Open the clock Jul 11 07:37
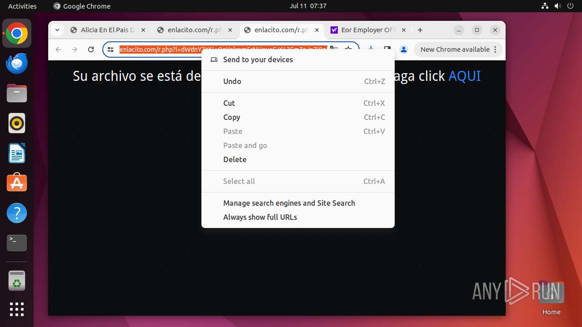This screenshot has height=327, width=582. click(308, 6)
